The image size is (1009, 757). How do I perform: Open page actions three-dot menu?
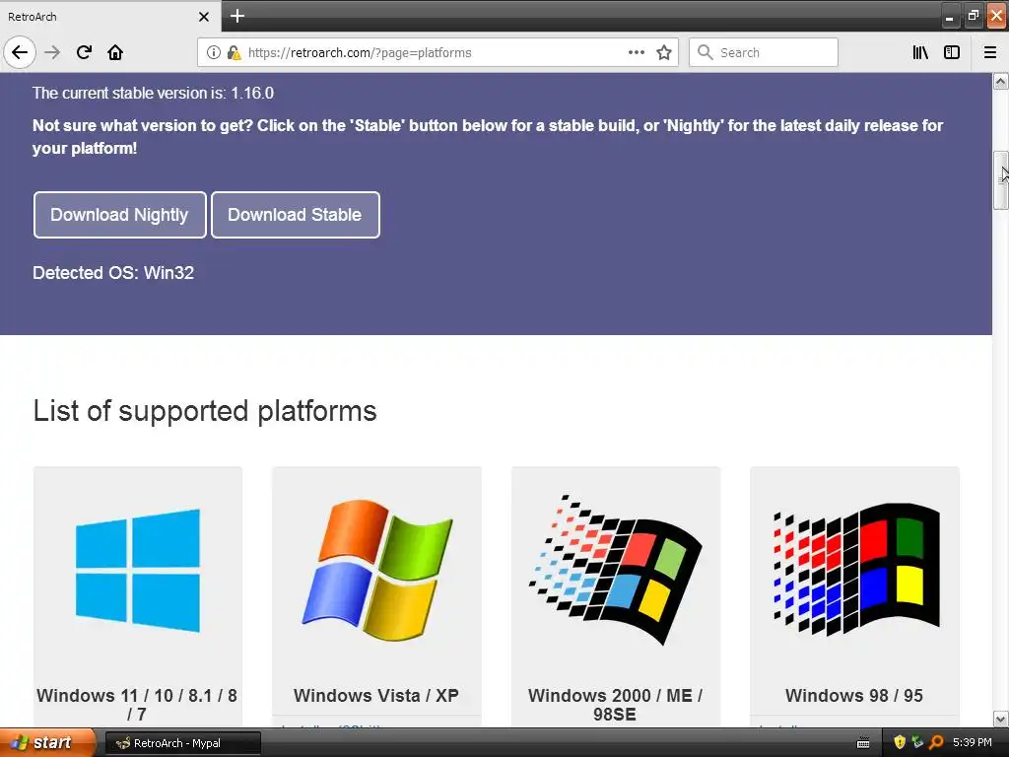point(636,52)
